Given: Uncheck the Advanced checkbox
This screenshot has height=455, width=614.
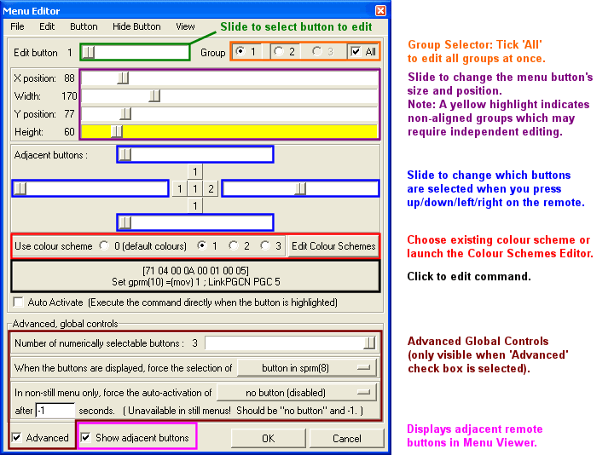Looking at the screenshot, I should pyautogui.click(x=19, y=438).
